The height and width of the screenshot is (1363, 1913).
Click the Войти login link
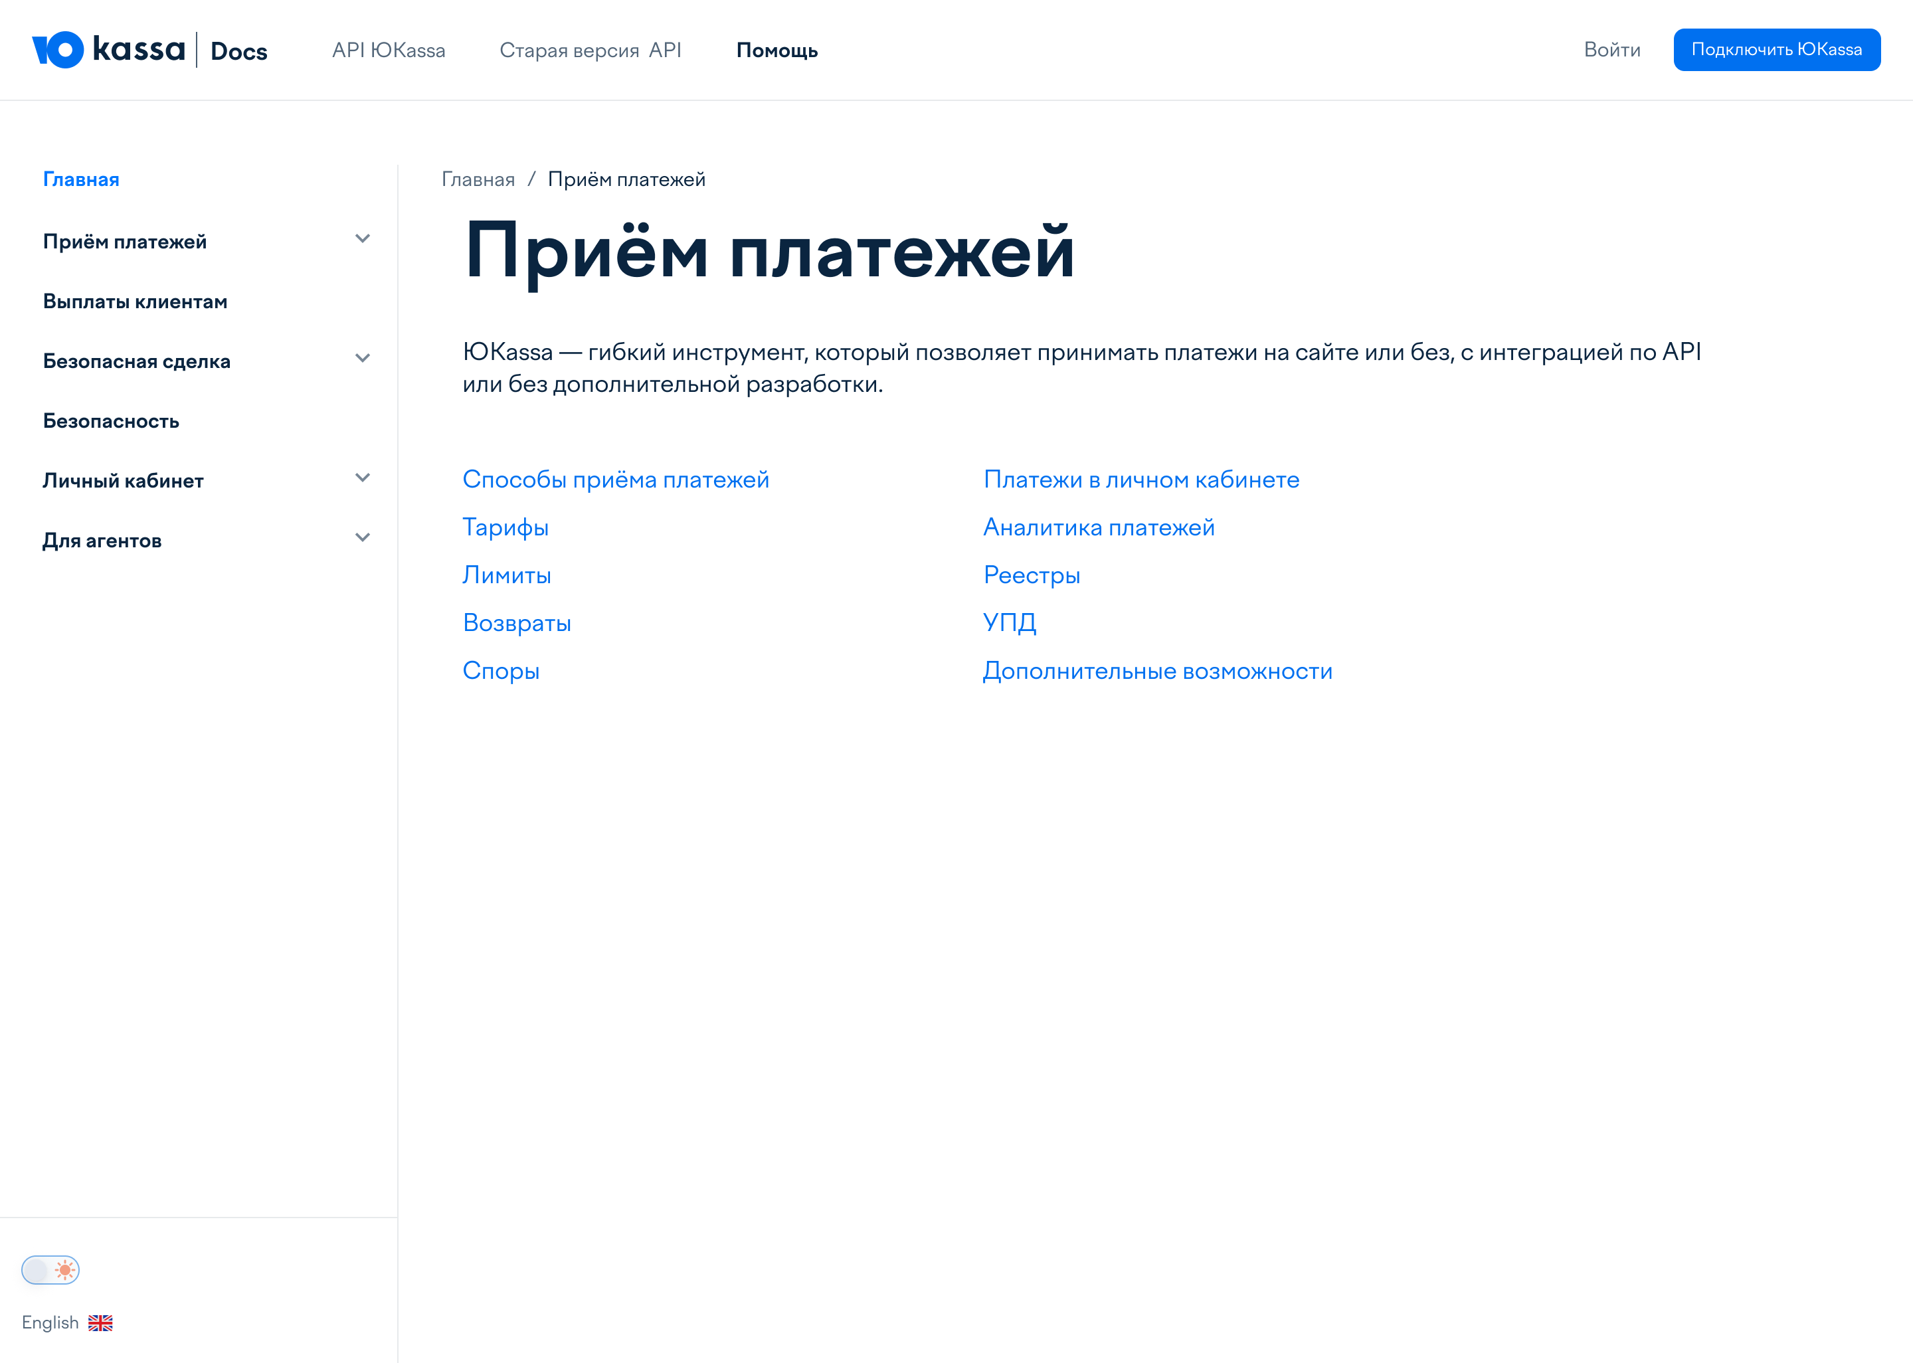point(1612,50)
